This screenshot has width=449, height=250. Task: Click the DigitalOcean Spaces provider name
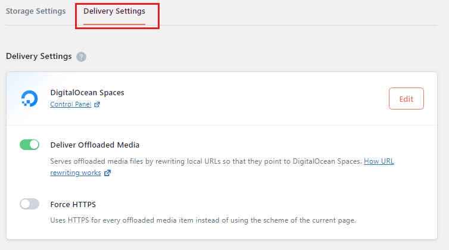pyautogui.click(x=87, y=92)
